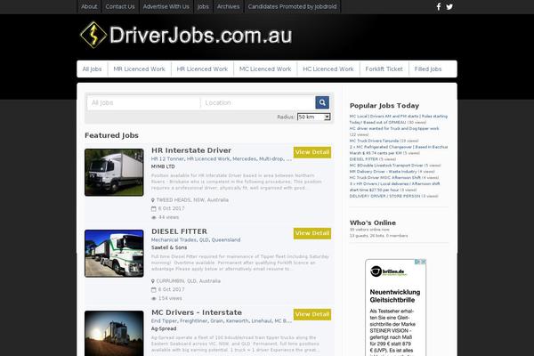This screenshot has width=534, height=356.
Task: Click the blue search magnifier button
Action: [322, 102]
